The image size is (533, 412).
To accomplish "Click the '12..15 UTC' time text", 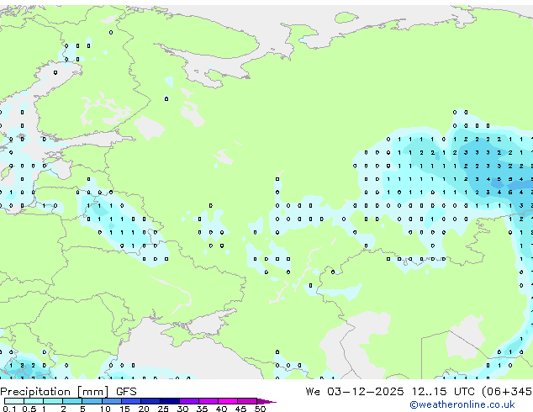I will point(443,392).
